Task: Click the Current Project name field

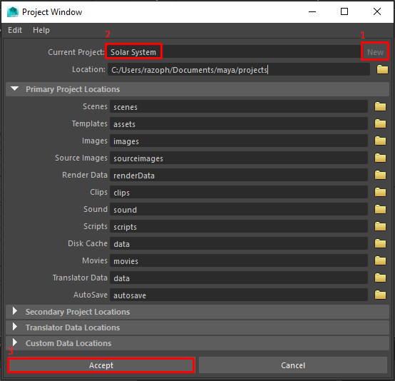Action: 233,52
